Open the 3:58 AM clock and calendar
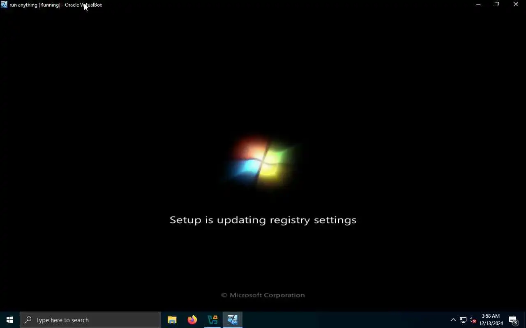This screenshot has height=328, width=526. [x=491, y=320]
